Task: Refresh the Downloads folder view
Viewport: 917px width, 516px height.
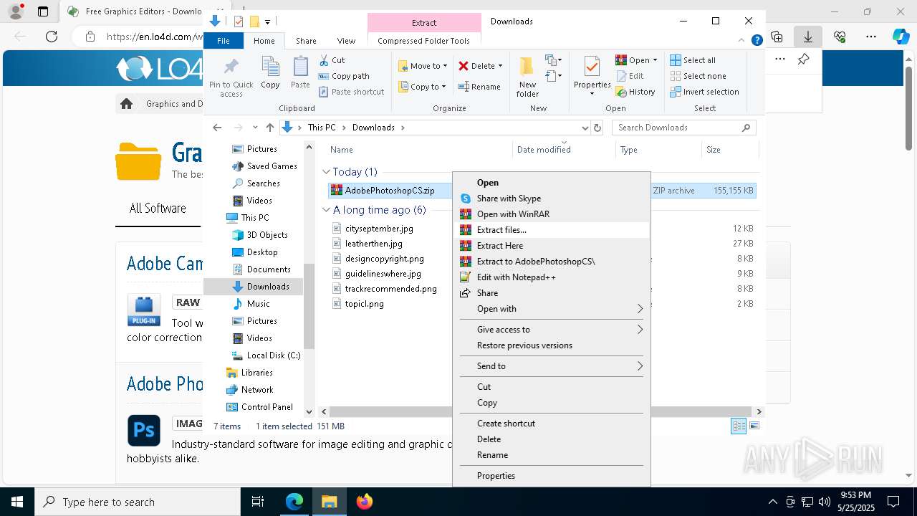Action: pyautogui.click(x=597, y=128)
